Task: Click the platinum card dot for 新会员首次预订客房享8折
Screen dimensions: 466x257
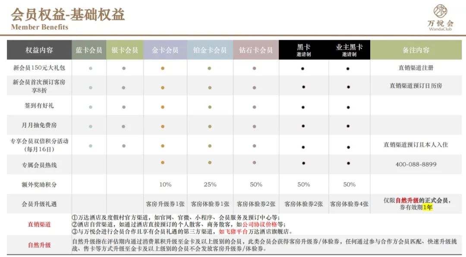Action: click(x=209, y=88)
